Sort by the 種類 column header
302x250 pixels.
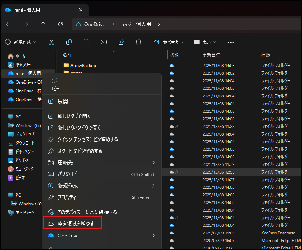click(266, 55)
